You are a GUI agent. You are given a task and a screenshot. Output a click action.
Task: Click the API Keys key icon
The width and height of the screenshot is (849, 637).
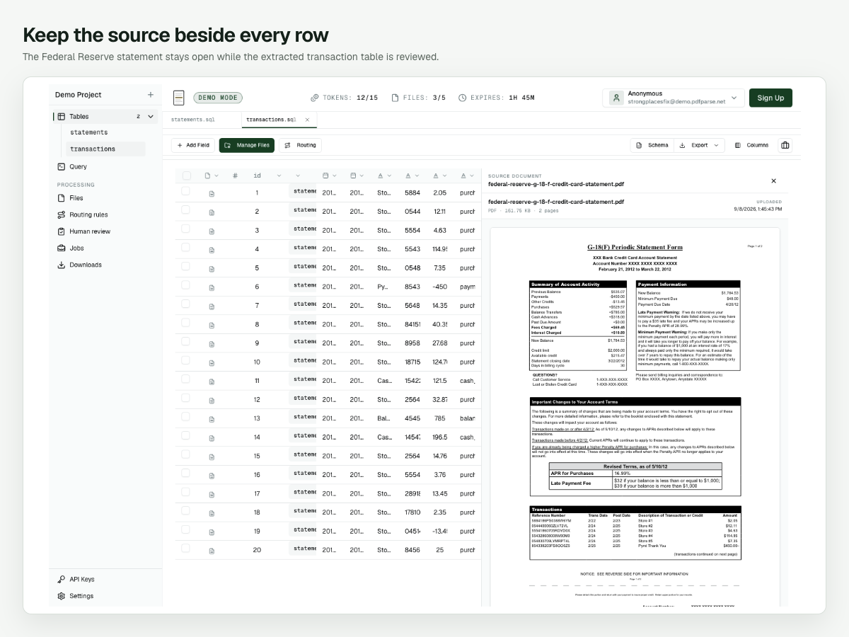(x=62, y=579)
